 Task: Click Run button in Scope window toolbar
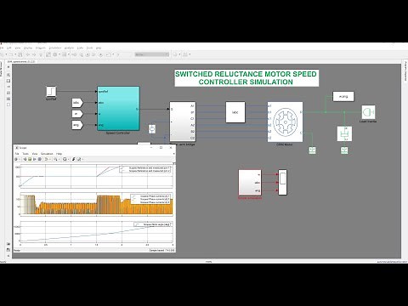pos(30,159)
